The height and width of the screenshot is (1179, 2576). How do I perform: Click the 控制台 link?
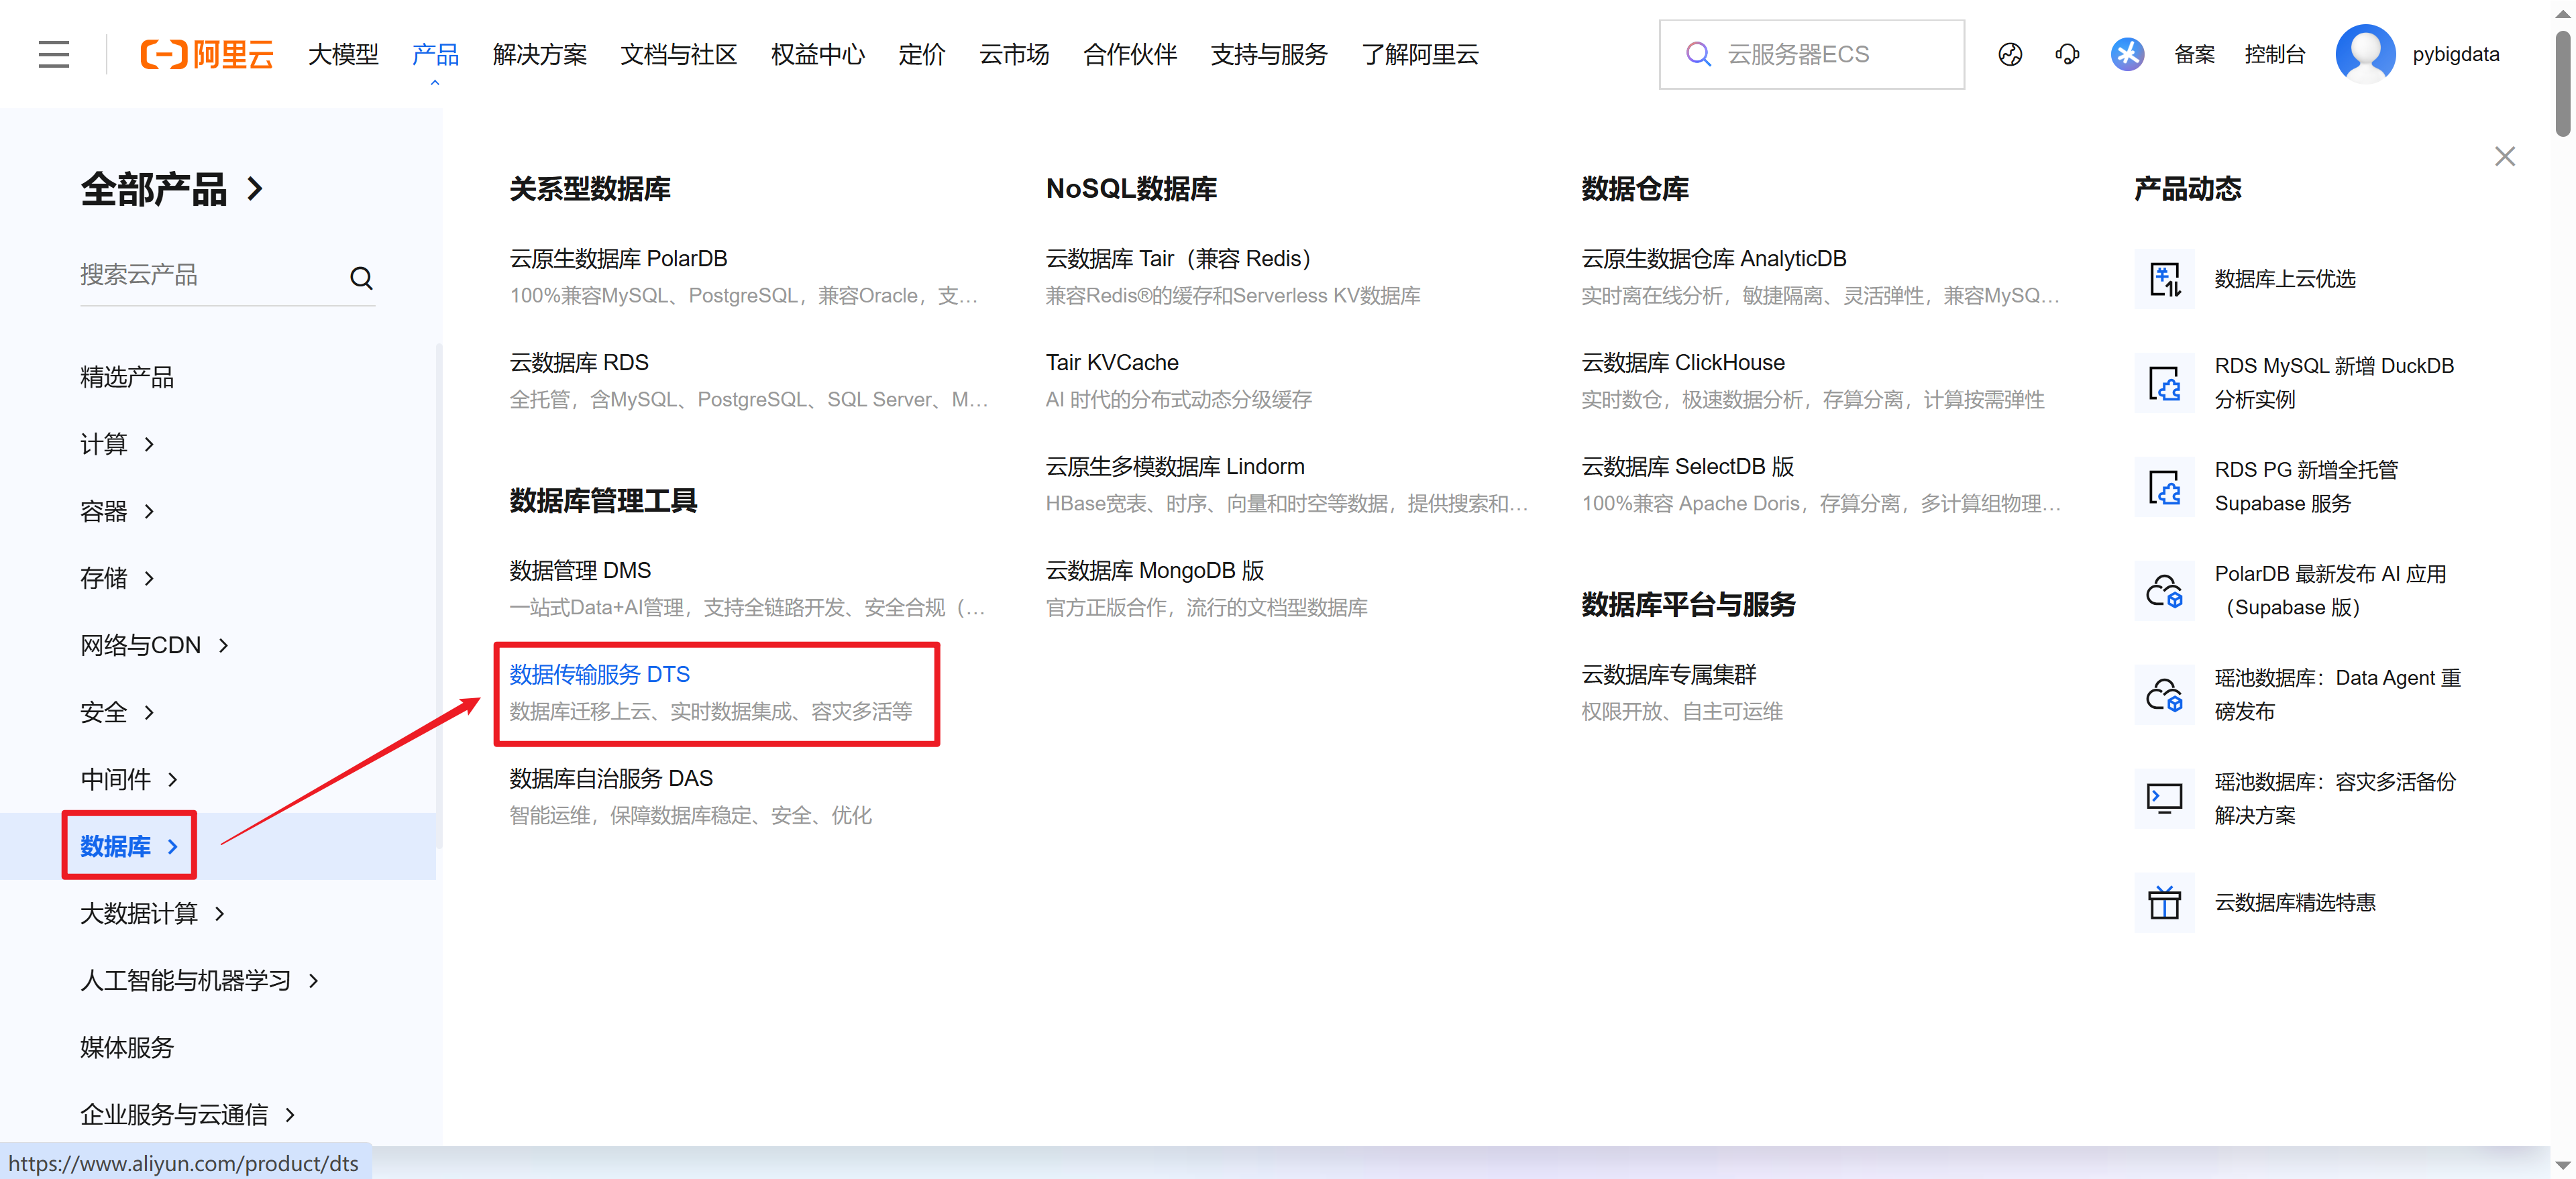click(x=2274, y=54)
